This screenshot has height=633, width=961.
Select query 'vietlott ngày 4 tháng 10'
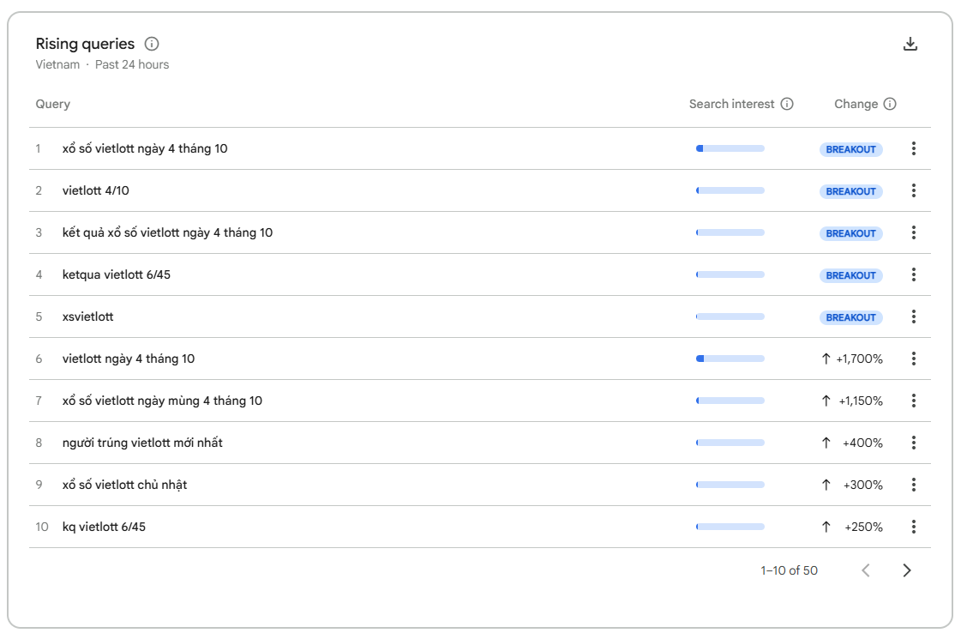coord(128,359)
